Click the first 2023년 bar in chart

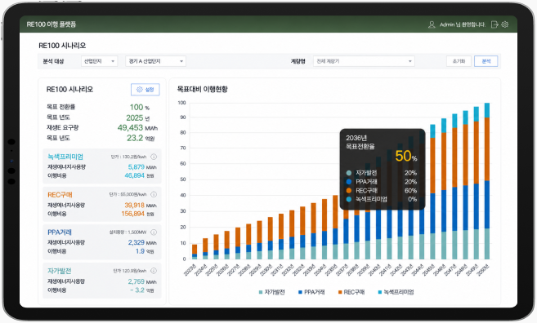coord(195,251)
